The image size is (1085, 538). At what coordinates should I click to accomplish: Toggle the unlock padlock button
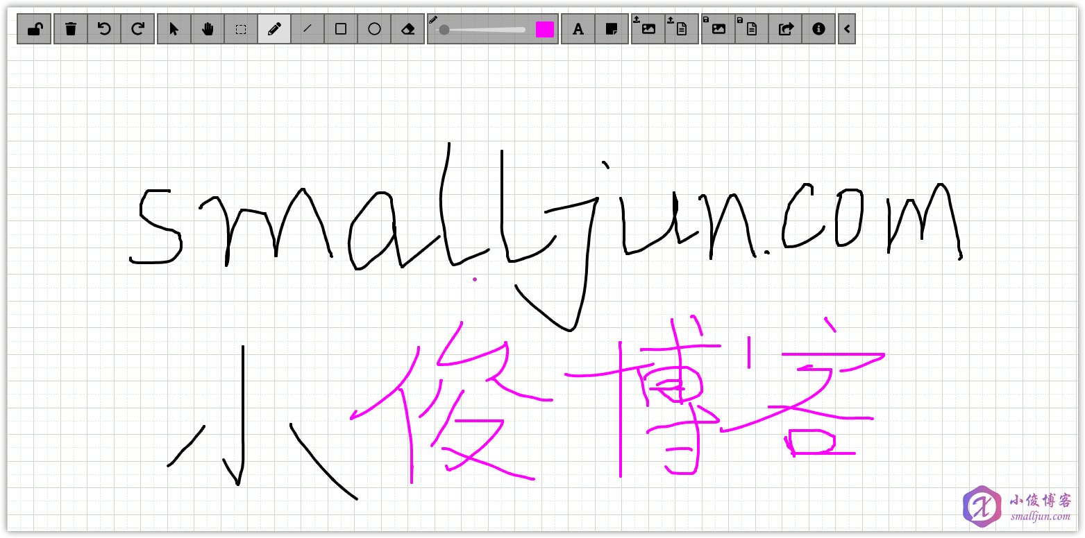pos(34,29)
